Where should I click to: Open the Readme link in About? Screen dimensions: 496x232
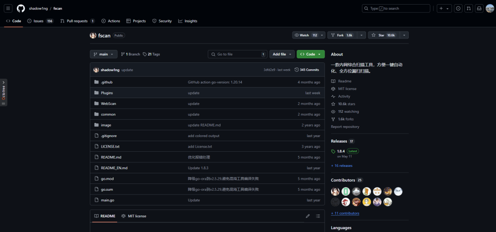341,81
